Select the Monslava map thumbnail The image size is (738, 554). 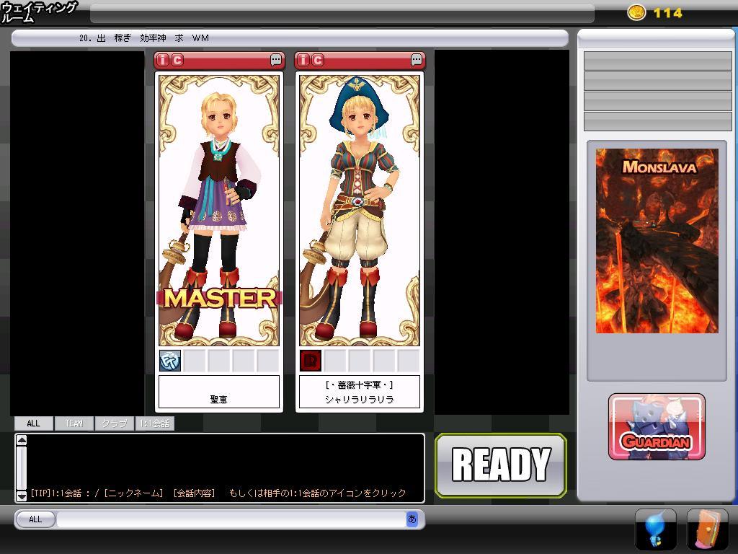coord(657,241)
